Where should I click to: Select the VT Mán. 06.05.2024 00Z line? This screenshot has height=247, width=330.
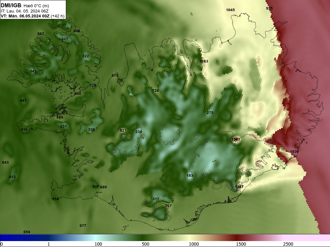point(32,16)
